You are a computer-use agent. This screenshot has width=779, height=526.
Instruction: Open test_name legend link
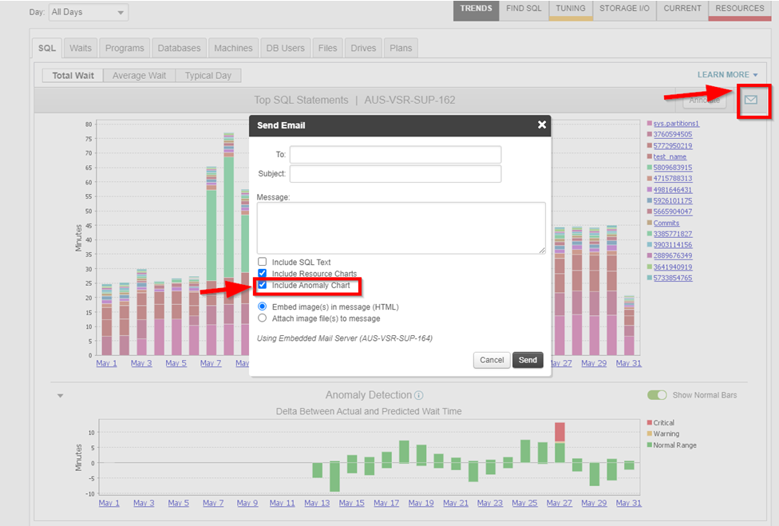(670, 156)
